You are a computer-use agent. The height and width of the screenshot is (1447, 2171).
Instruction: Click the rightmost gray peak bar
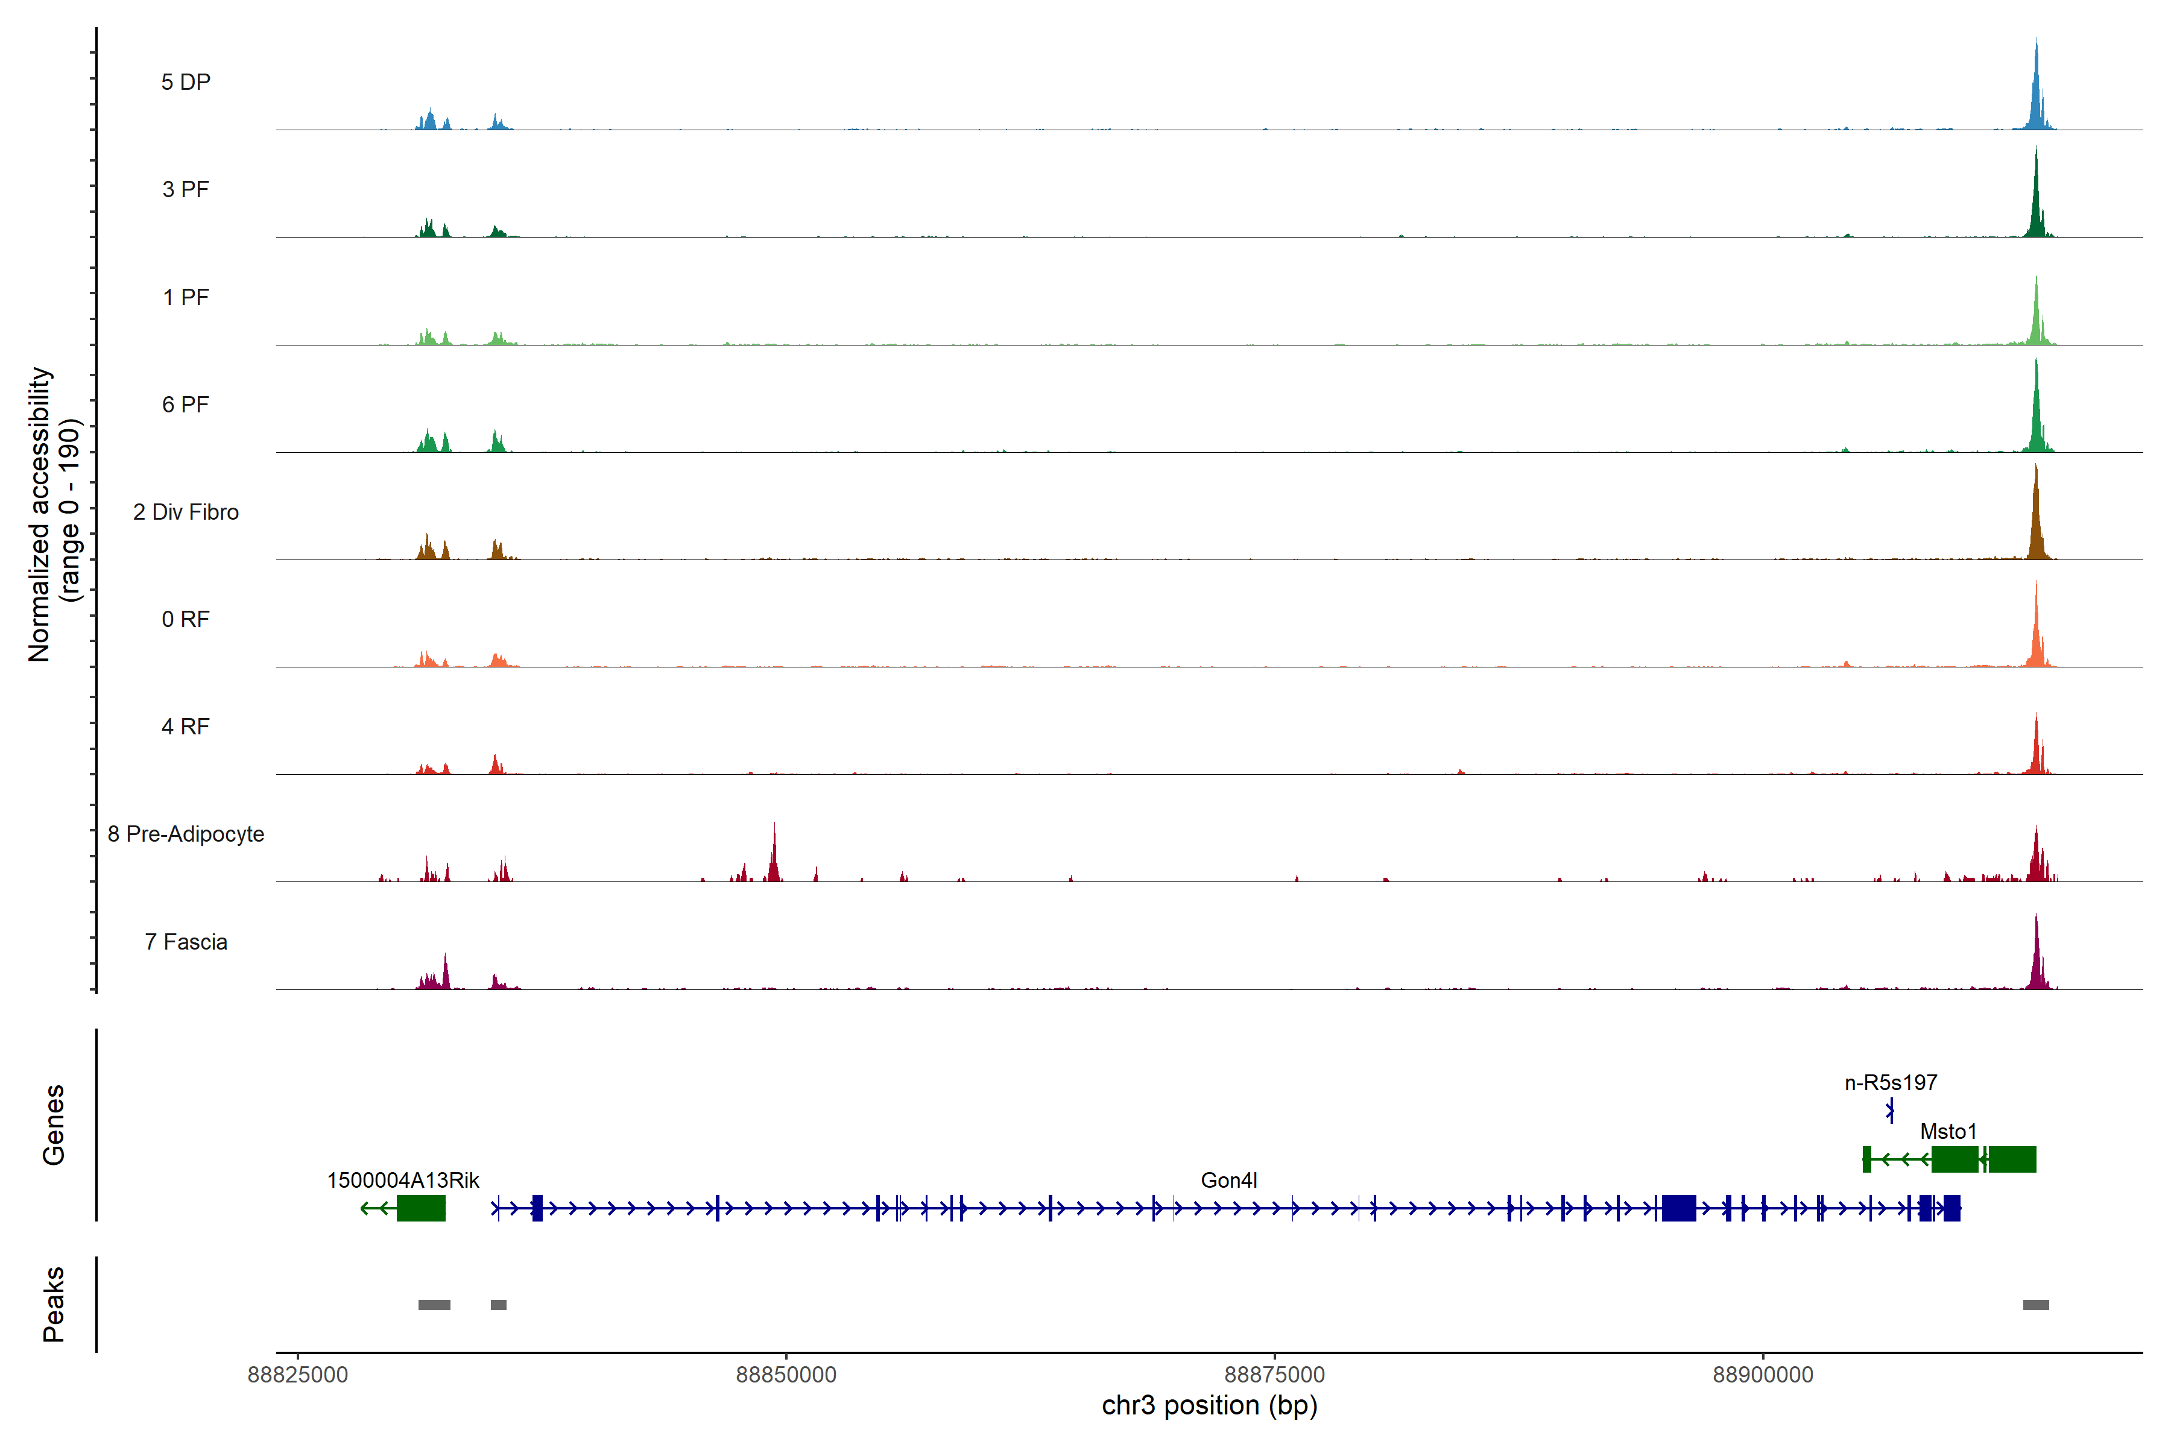coord(2035,1305)
